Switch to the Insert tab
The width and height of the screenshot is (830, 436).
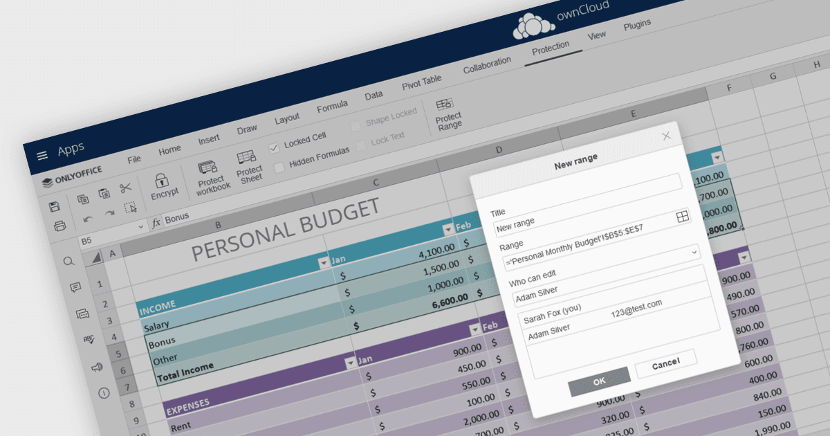(209, 139)
